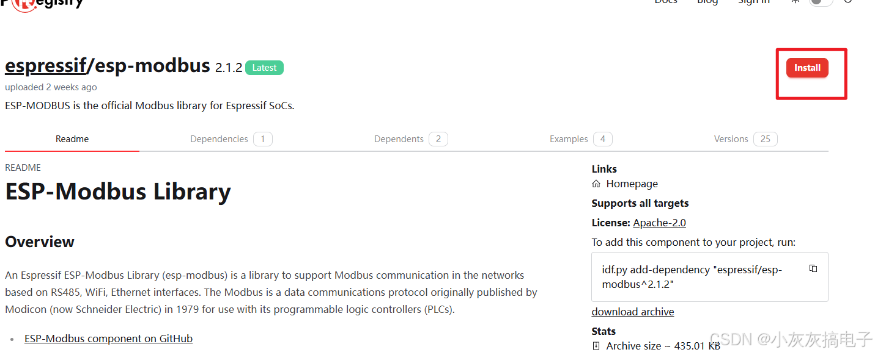Image resolution: width=875 pixels, height=355 pixels.
Task: Open the Sign in link
Action: pos(753,2)
